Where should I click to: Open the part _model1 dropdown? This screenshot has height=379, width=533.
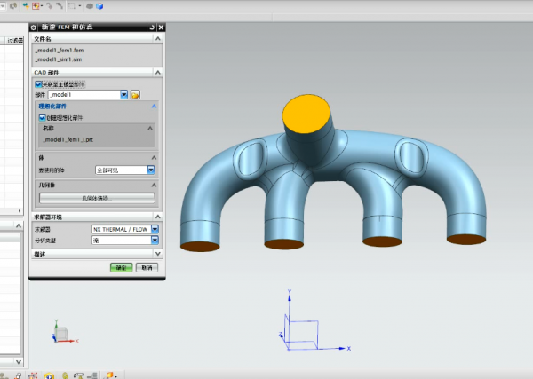pos(123,94)
